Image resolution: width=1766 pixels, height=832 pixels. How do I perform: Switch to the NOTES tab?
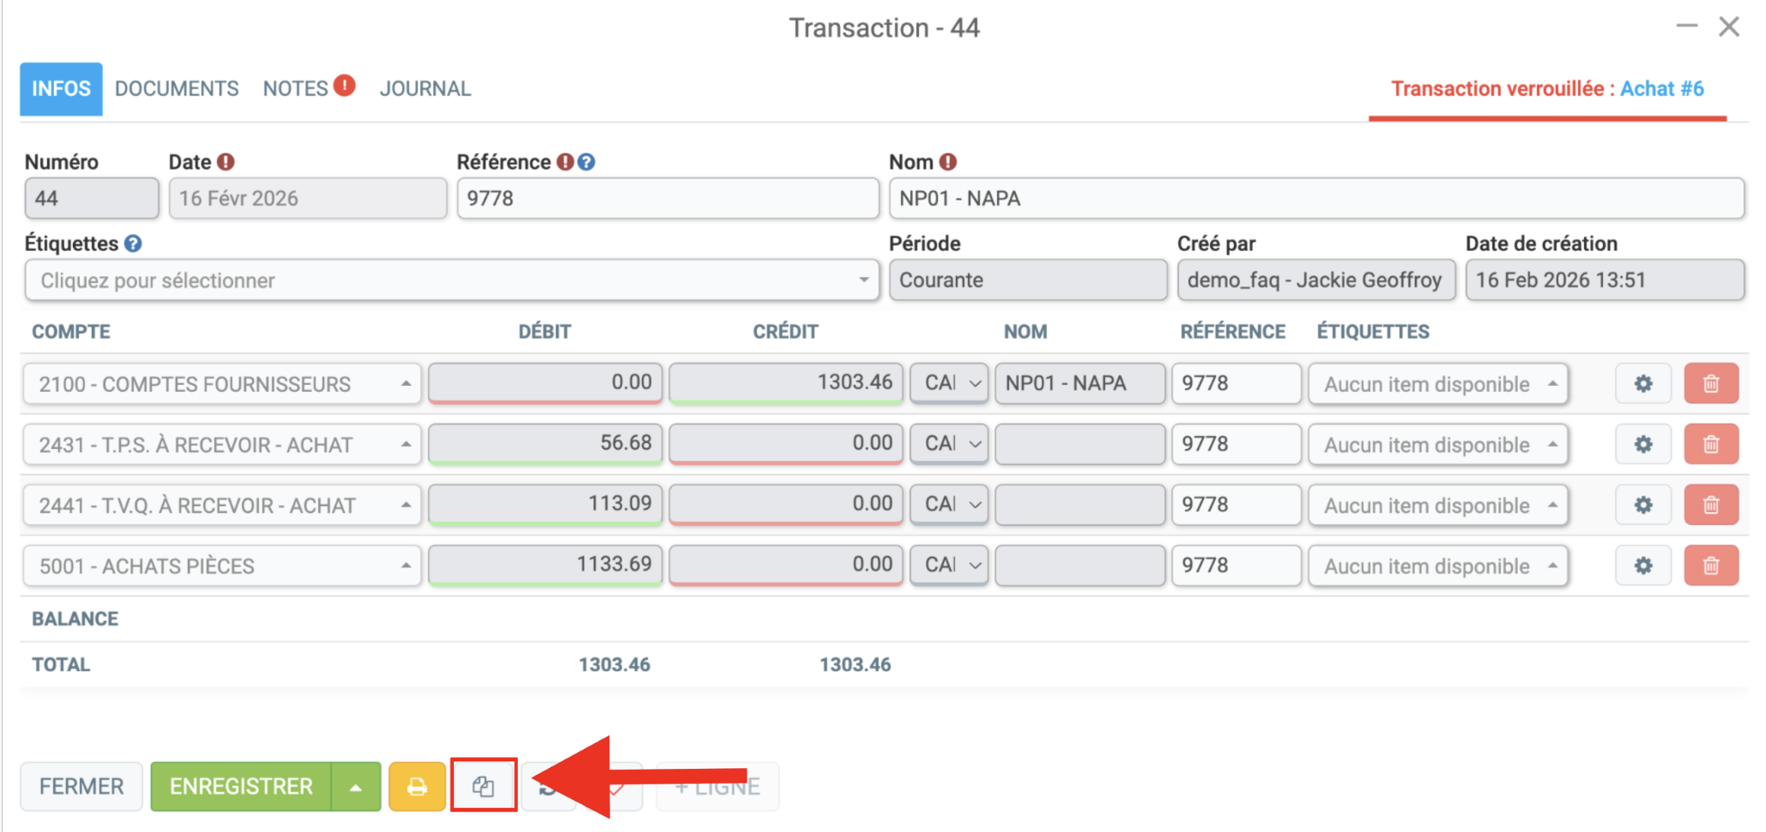point(295,89)
